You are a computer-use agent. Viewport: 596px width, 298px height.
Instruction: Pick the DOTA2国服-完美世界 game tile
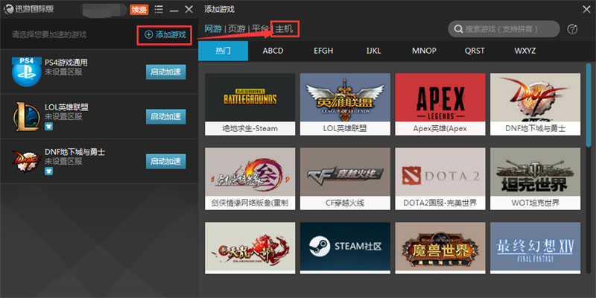(x=440, y=179)
